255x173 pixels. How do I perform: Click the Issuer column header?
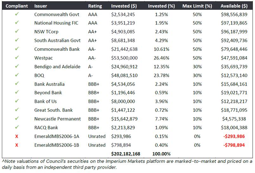click(x=41, y=6)
